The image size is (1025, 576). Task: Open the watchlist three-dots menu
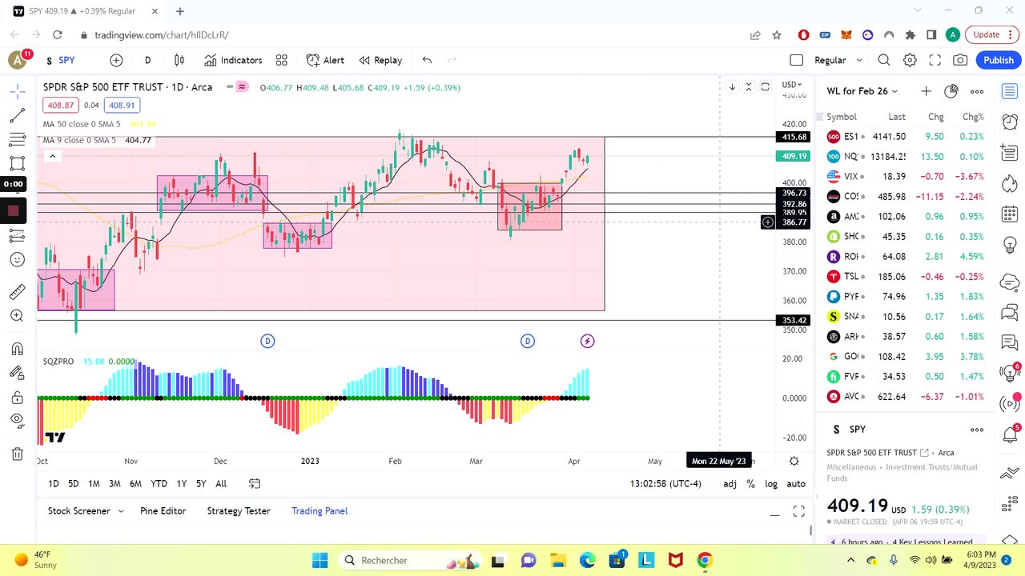[977, 91]
